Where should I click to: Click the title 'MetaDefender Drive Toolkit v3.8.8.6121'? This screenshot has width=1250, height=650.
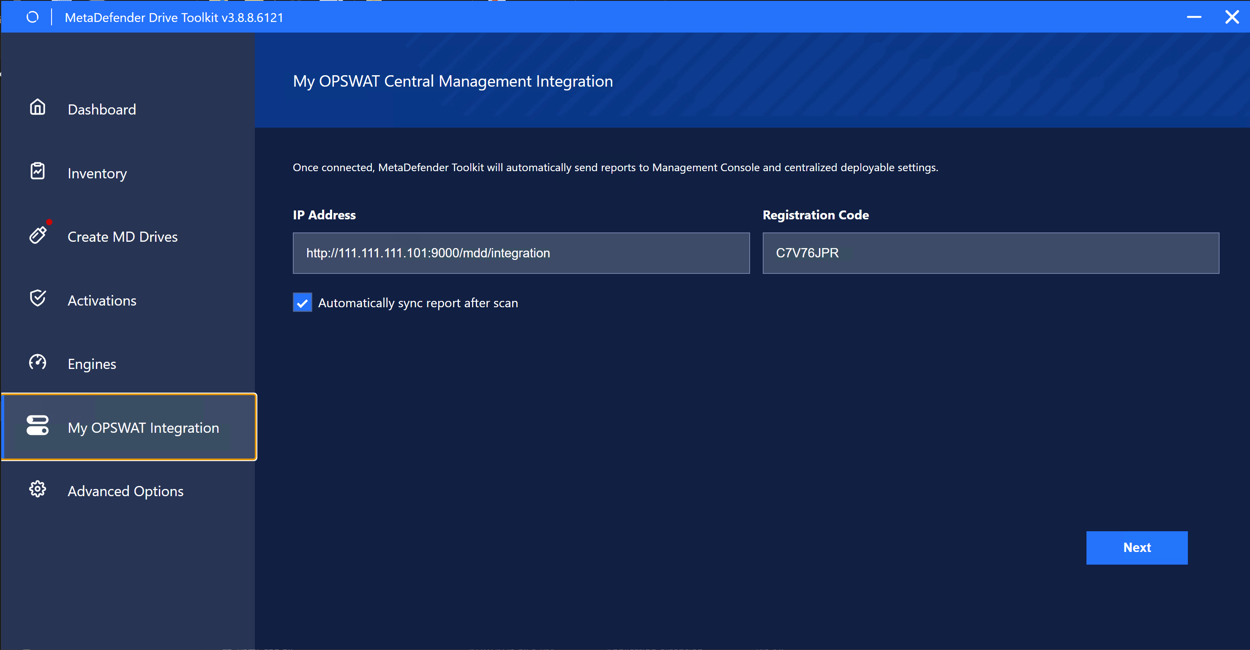click(174, 17)
